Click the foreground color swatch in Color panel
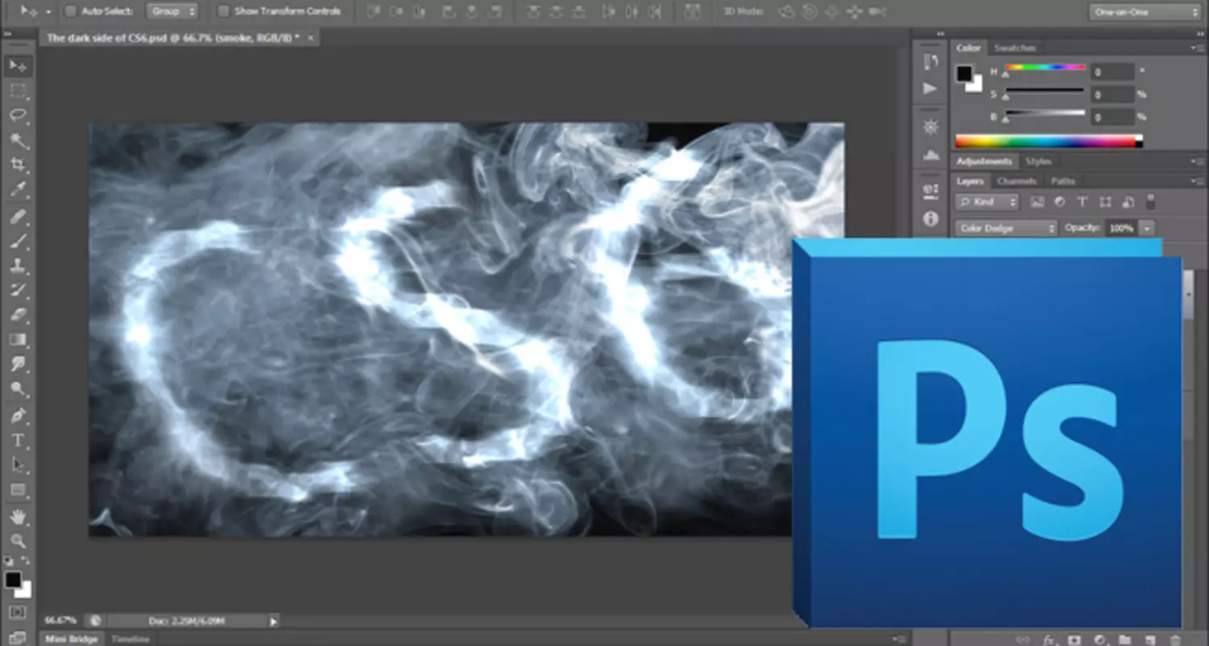The height and width of the screenshot is (646, 1209). tap(964, 73)
